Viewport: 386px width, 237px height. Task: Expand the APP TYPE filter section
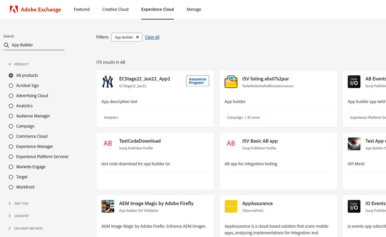point(10,204)
